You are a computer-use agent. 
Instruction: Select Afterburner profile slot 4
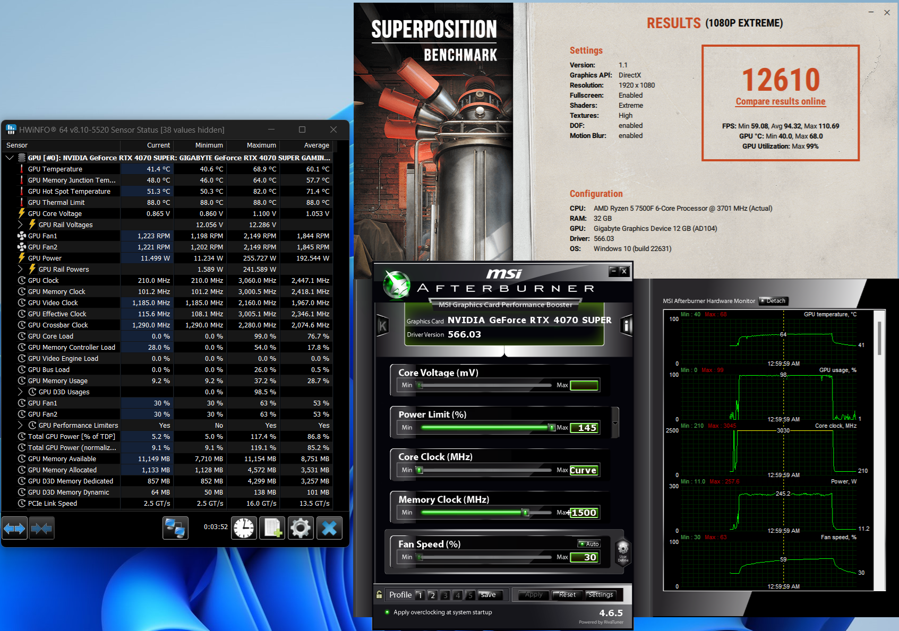coord(458,595)
